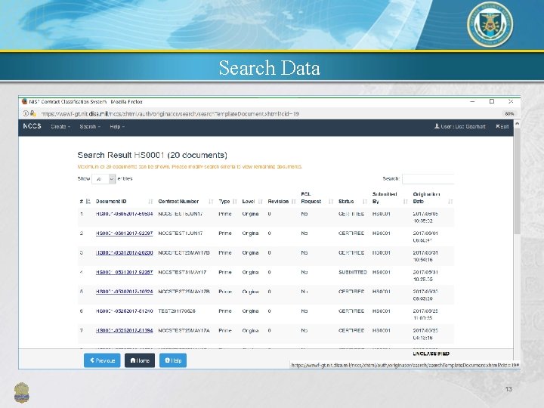Click the SUBMITTED status cell in row 4
The width and height of the screenshot is (544, 408).
tap(353, 272)
